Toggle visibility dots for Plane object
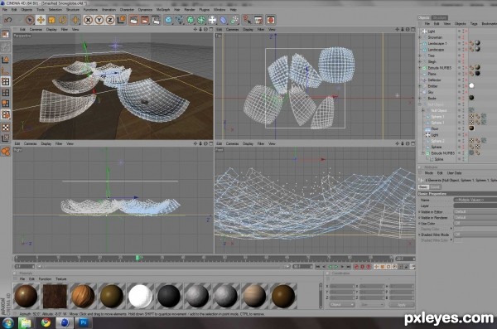This screenshot has height=329, width=497. coord(463,74)
